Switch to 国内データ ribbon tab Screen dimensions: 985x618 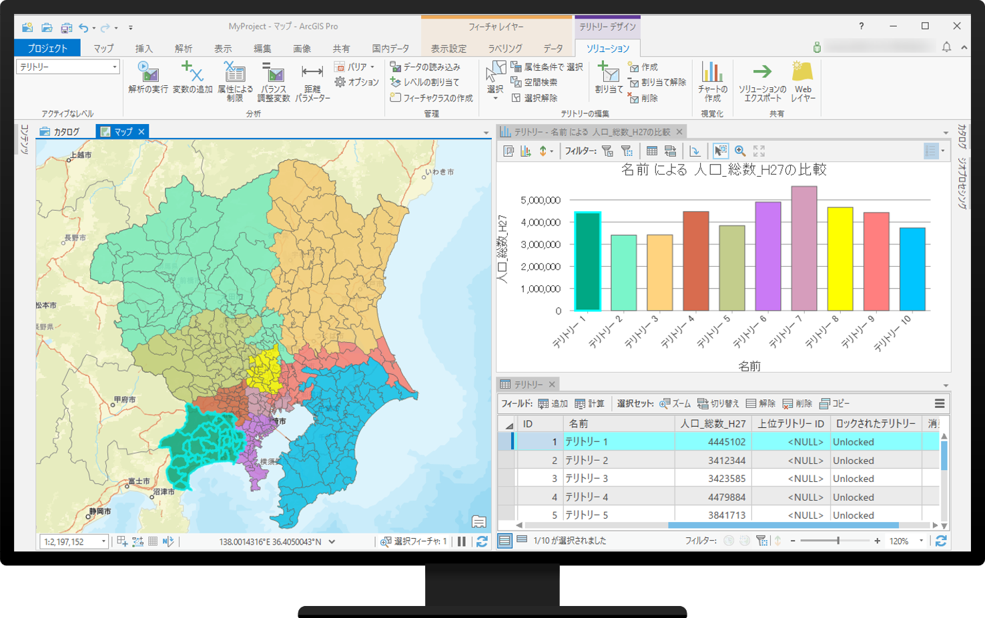391,48
